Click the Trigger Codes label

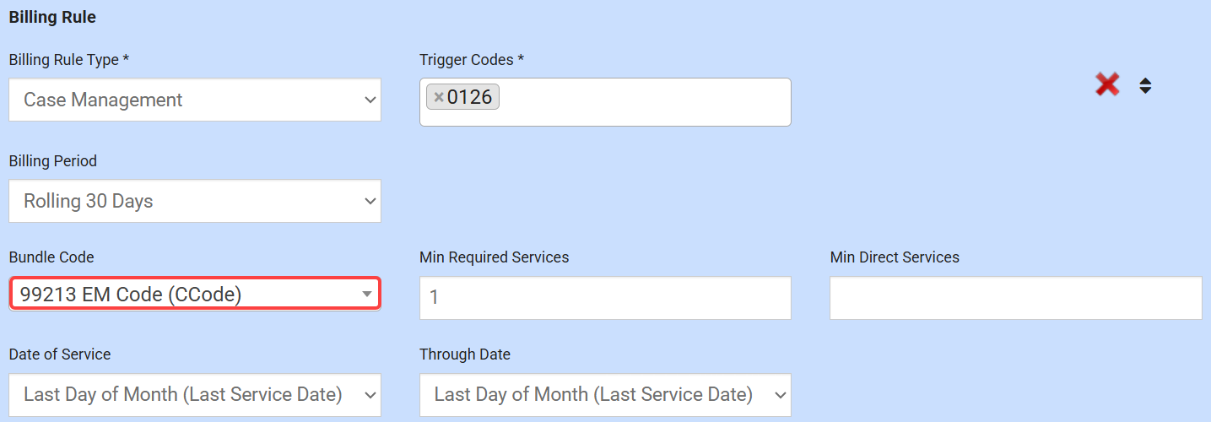coord(472,60)
